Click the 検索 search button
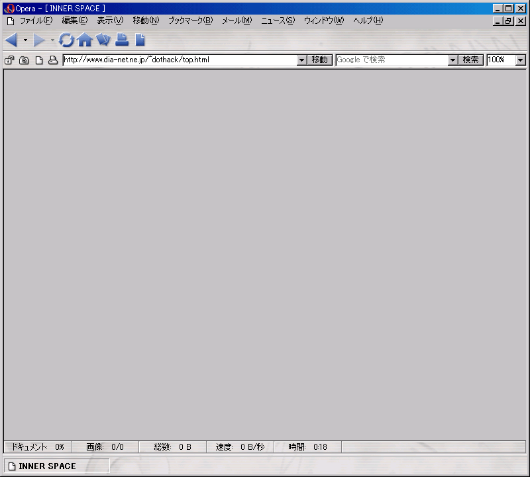This screenshot has width=530, height=477. click(x=471, y=60)
